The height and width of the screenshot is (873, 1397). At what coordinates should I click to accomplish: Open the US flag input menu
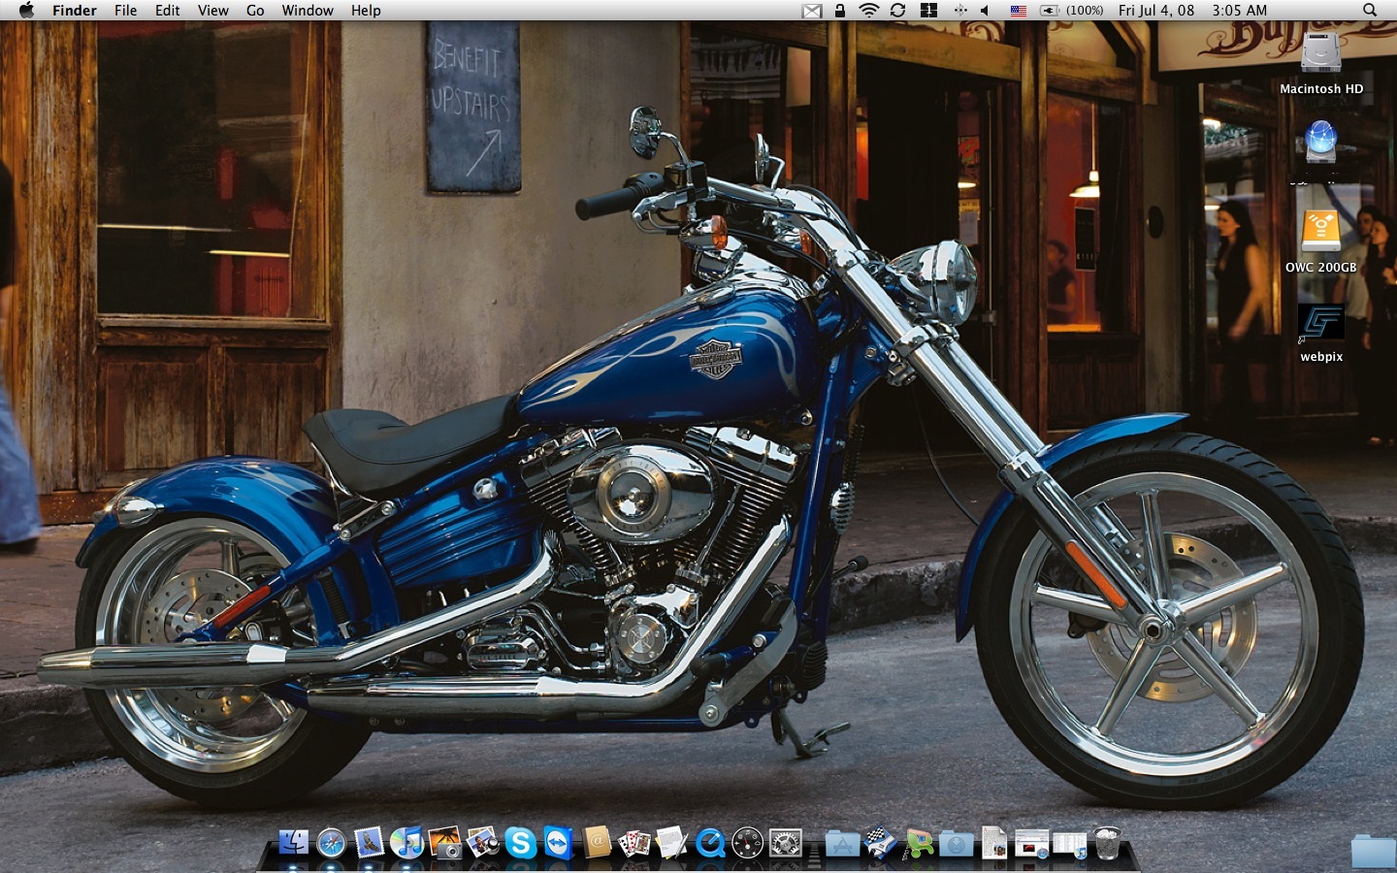(1019, 10)
